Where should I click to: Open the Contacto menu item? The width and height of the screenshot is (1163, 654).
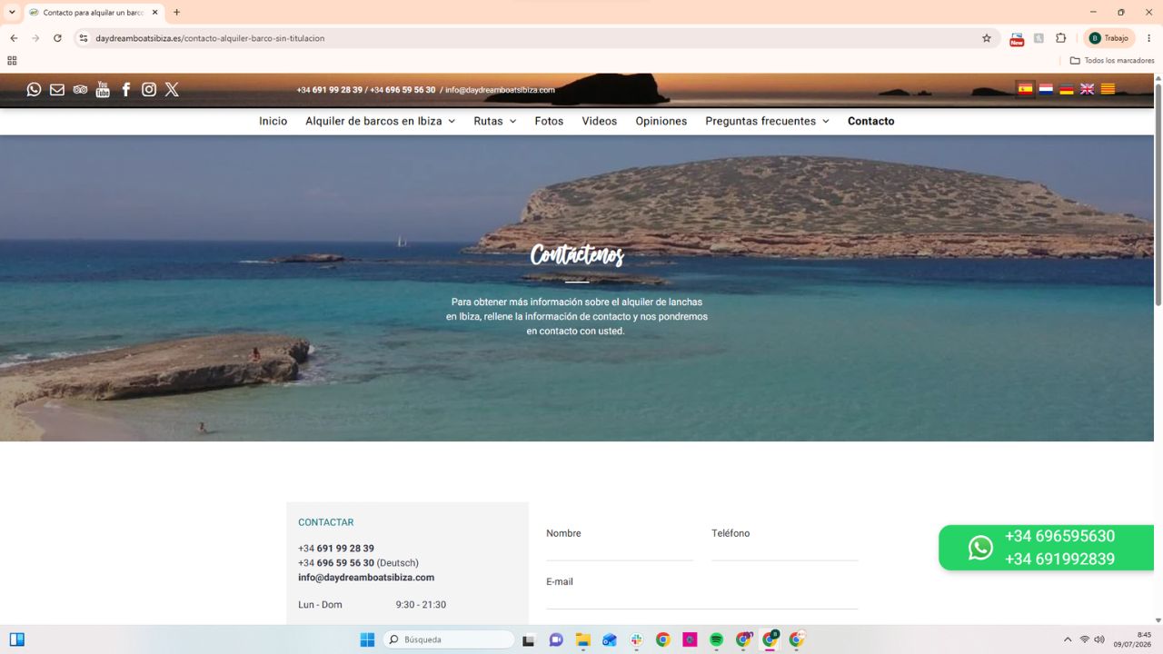(871, 121)
